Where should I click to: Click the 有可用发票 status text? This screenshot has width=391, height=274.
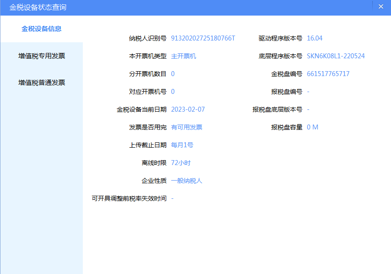pyautogui.click(x=187, y=127)
